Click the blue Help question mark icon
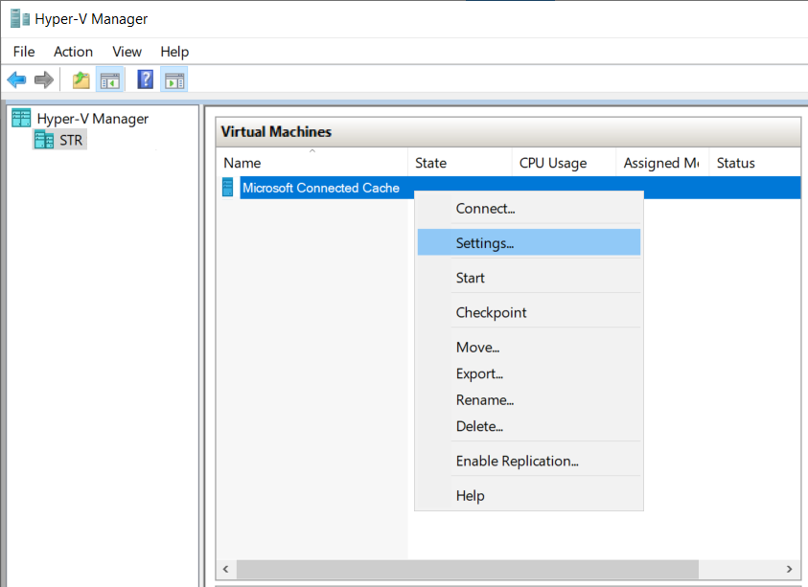 pos(146,79)
